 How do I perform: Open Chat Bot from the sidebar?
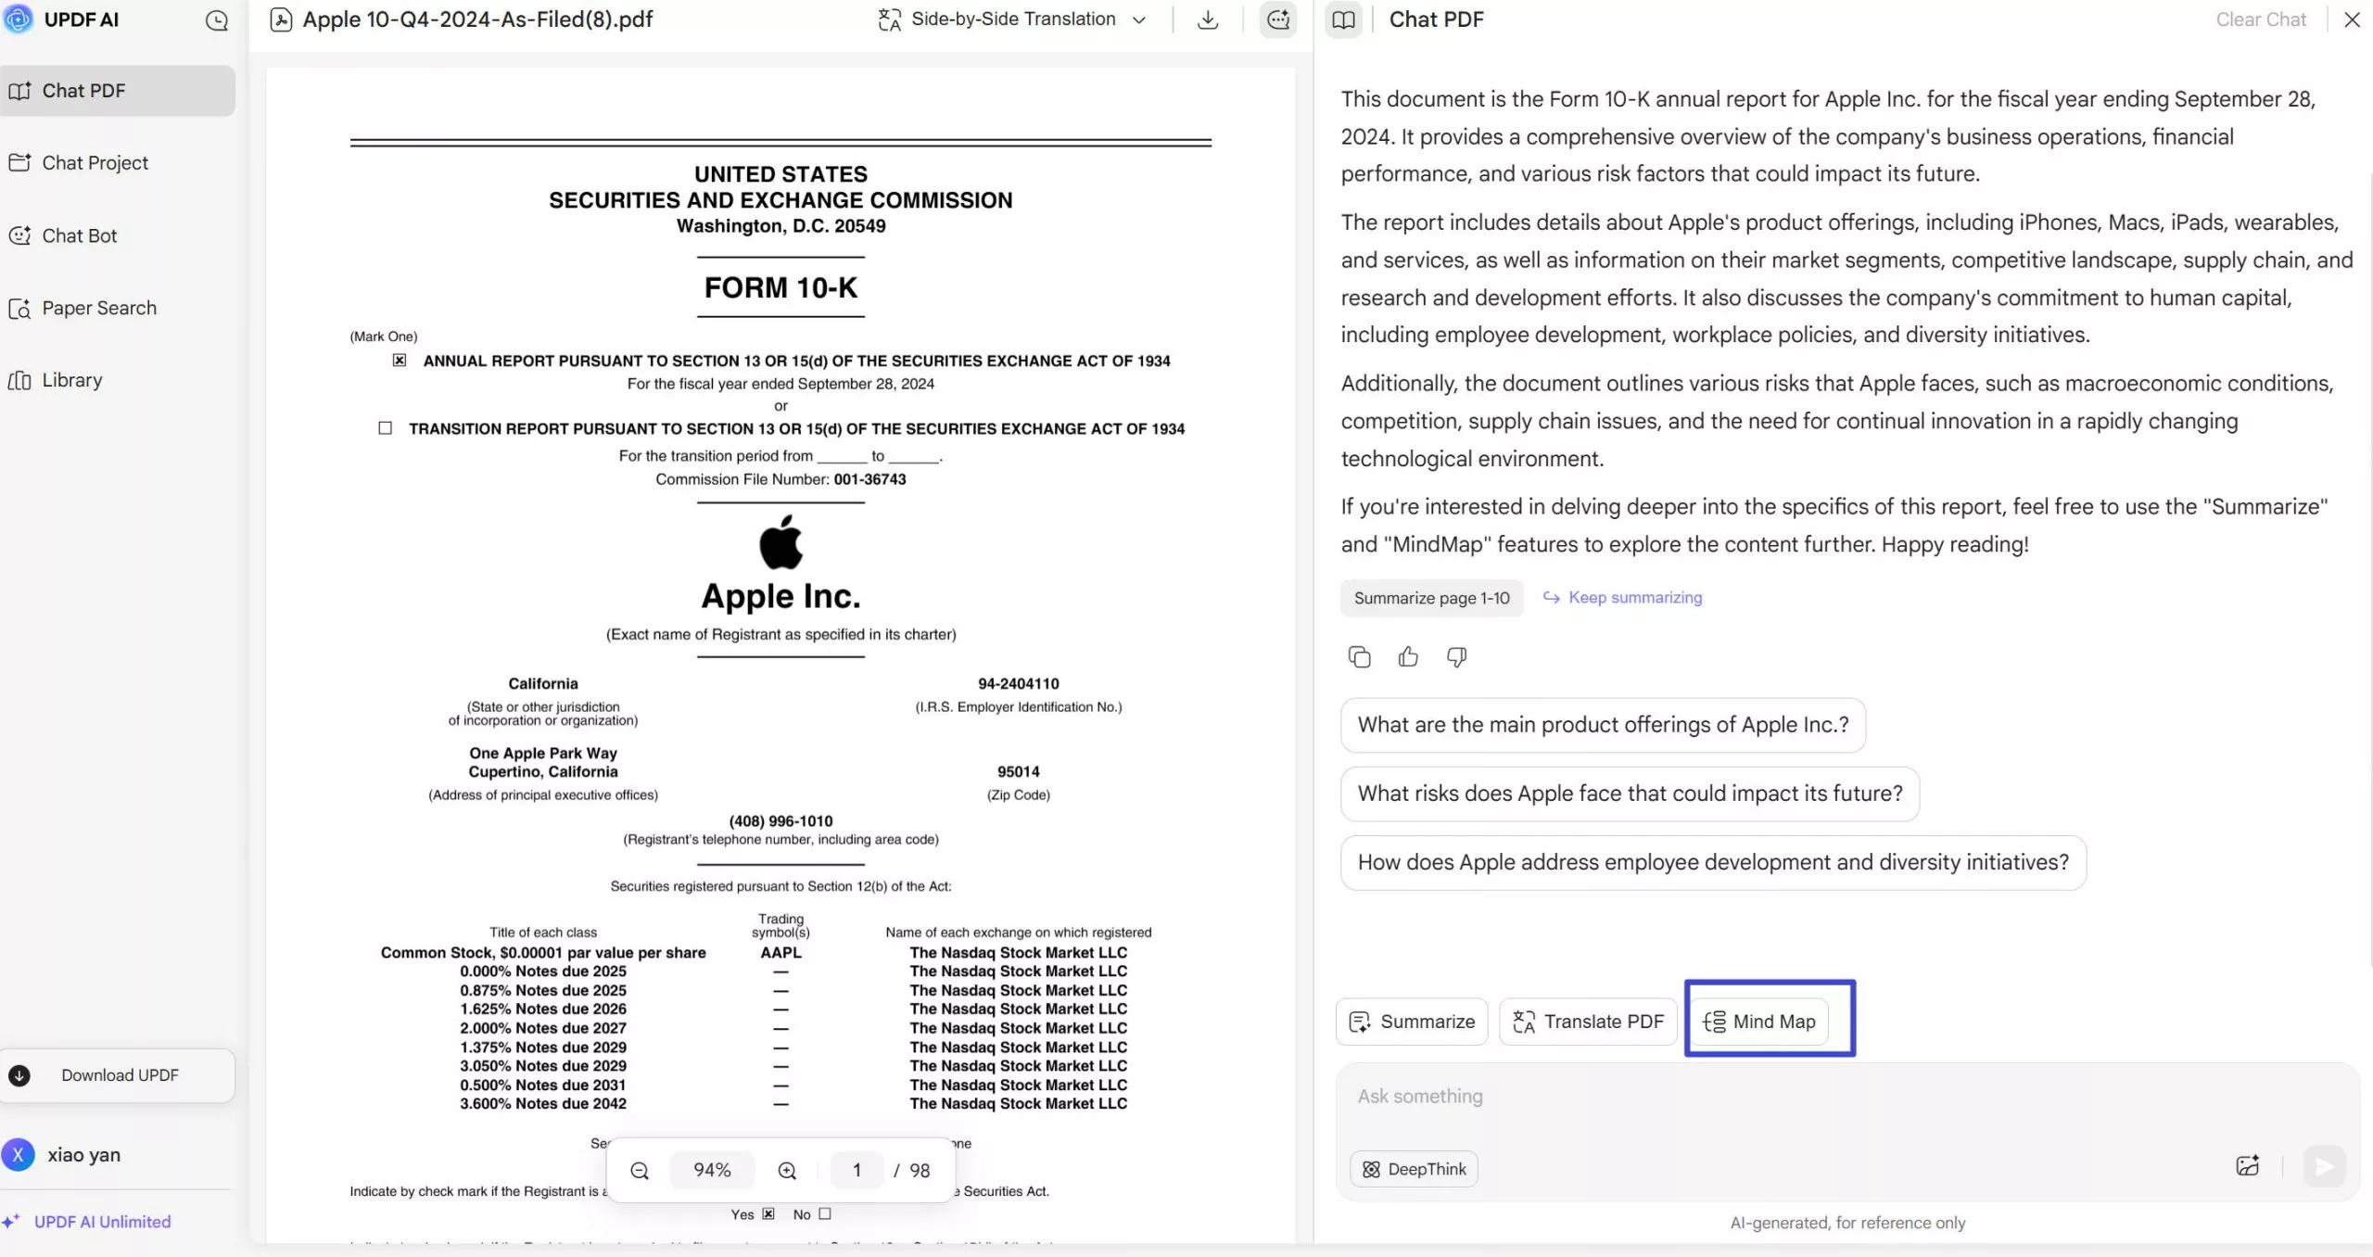coord(79,235)
